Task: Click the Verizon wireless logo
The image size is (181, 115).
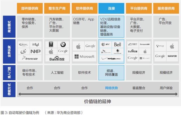Action: tap(111, 59)
